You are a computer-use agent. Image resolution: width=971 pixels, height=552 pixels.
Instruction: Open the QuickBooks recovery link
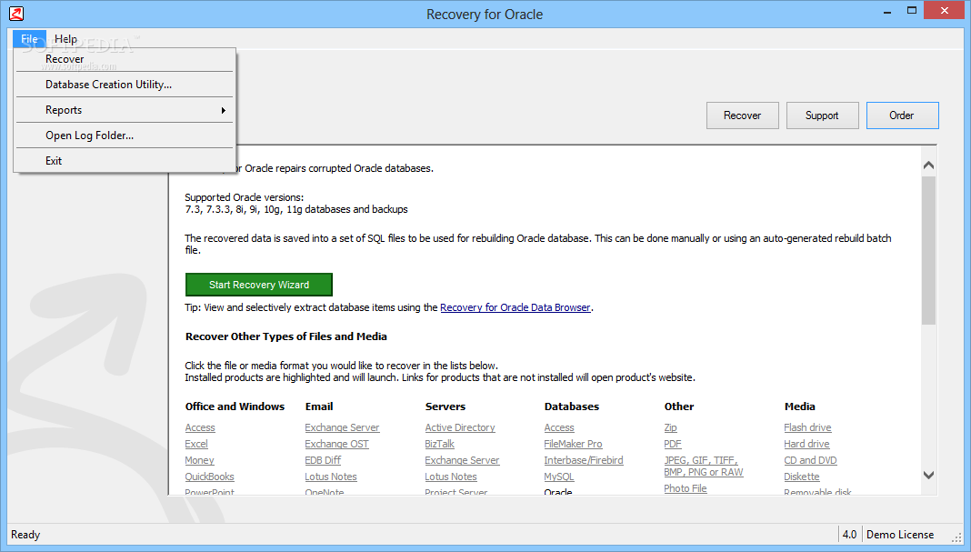[x=209, y=477]
